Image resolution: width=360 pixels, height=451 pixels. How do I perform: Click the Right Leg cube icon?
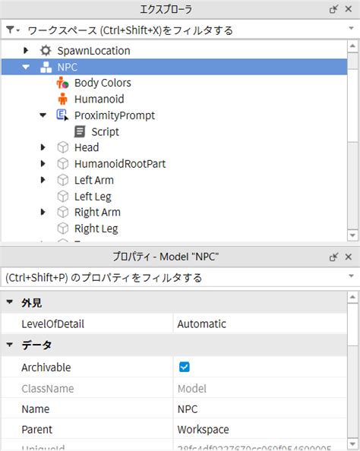(x=63, y=229)
